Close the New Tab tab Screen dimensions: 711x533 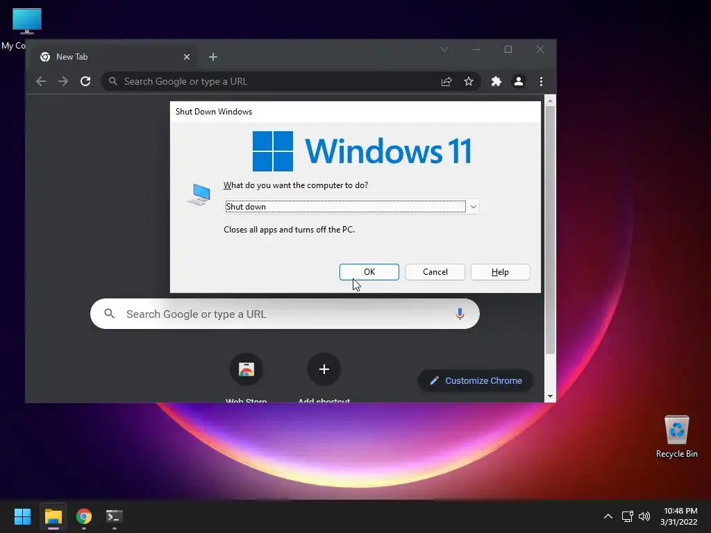[186, 57]
